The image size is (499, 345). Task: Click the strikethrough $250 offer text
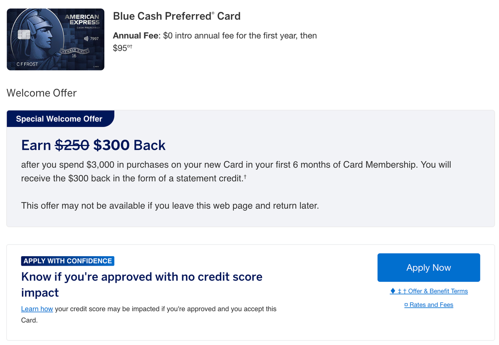point(72,145)
